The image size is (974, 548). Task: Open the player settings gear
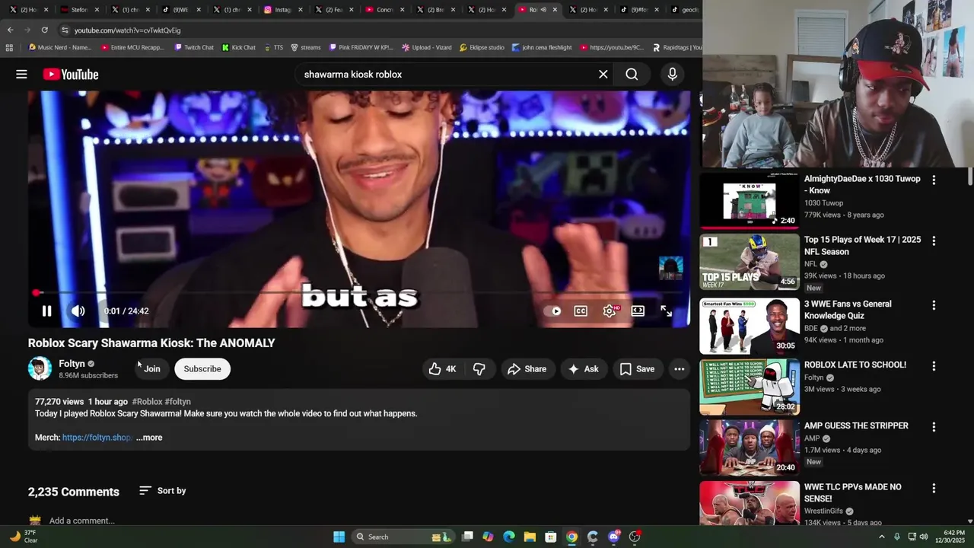(x=610, y=311)
